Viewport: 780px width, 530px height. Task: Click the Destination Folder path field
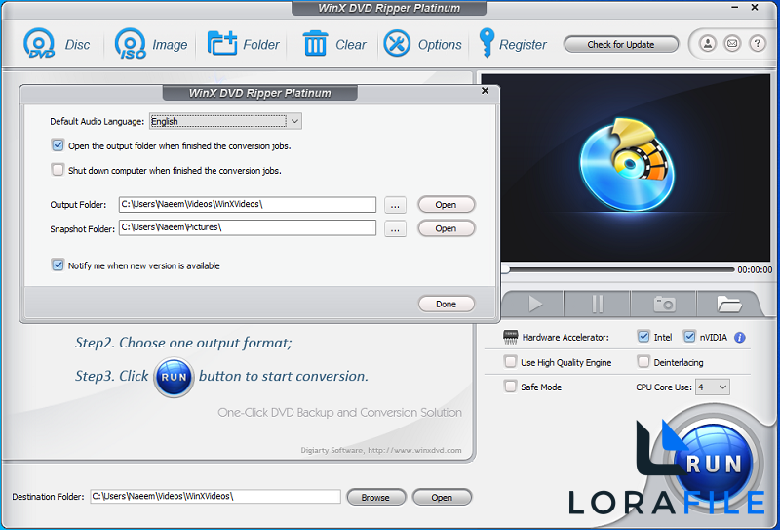[214, 496]
